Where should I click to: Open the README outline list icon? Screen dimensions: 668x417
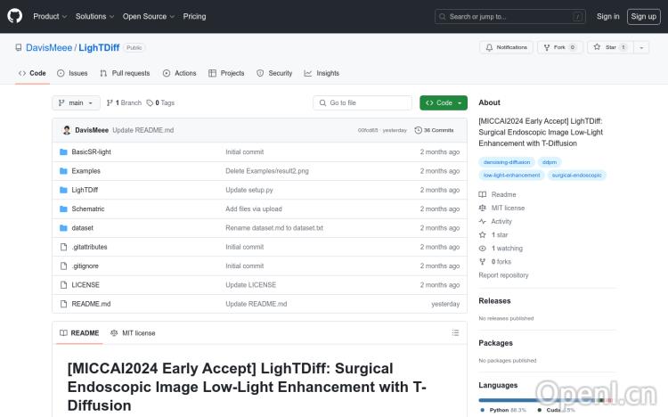coord(455,332)
